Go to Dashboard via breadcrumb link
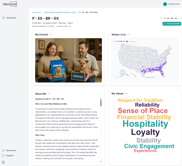 (x=36, y=12)
